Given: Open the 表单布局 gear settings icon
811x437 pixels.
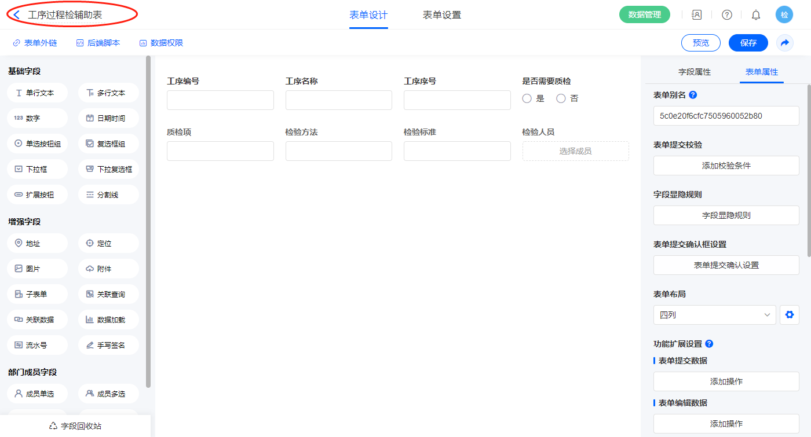Looking at the screenshot, I should (x=789, y=315).
